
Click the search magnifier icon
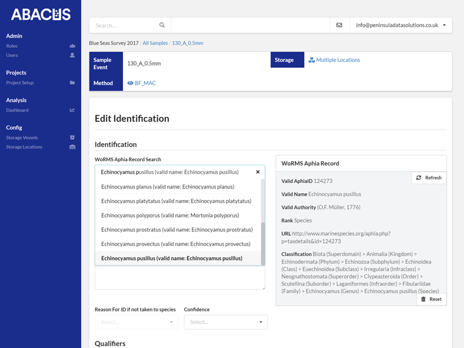coord(162,26)
